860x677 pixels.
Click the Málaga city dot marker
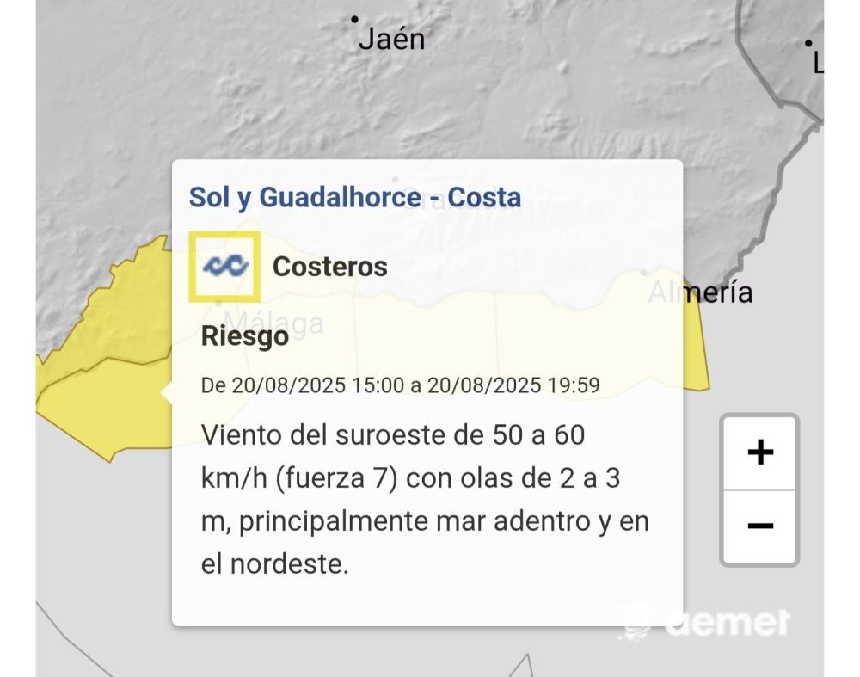point(219,303)
